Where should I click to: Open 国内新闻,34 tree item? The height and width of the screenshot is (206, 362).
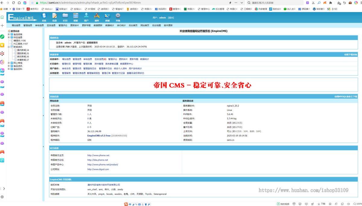tap(23, 50)
